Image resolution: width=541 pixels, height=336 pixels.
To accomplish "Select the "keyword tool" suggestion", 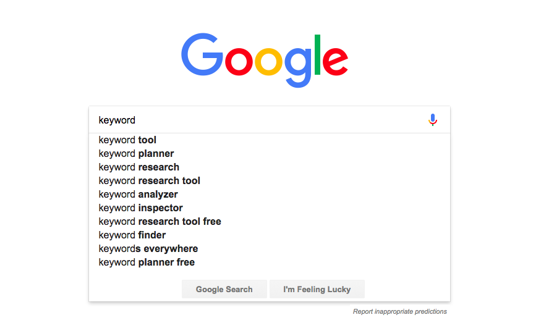I will 270,140.
